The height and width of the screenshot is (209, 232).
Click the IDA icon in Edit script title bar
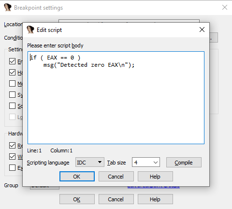[30, 30]
